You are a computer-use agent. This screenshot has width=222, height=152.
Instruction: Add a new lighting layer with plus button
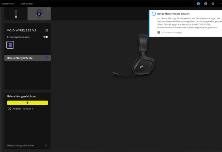point(27,103)
